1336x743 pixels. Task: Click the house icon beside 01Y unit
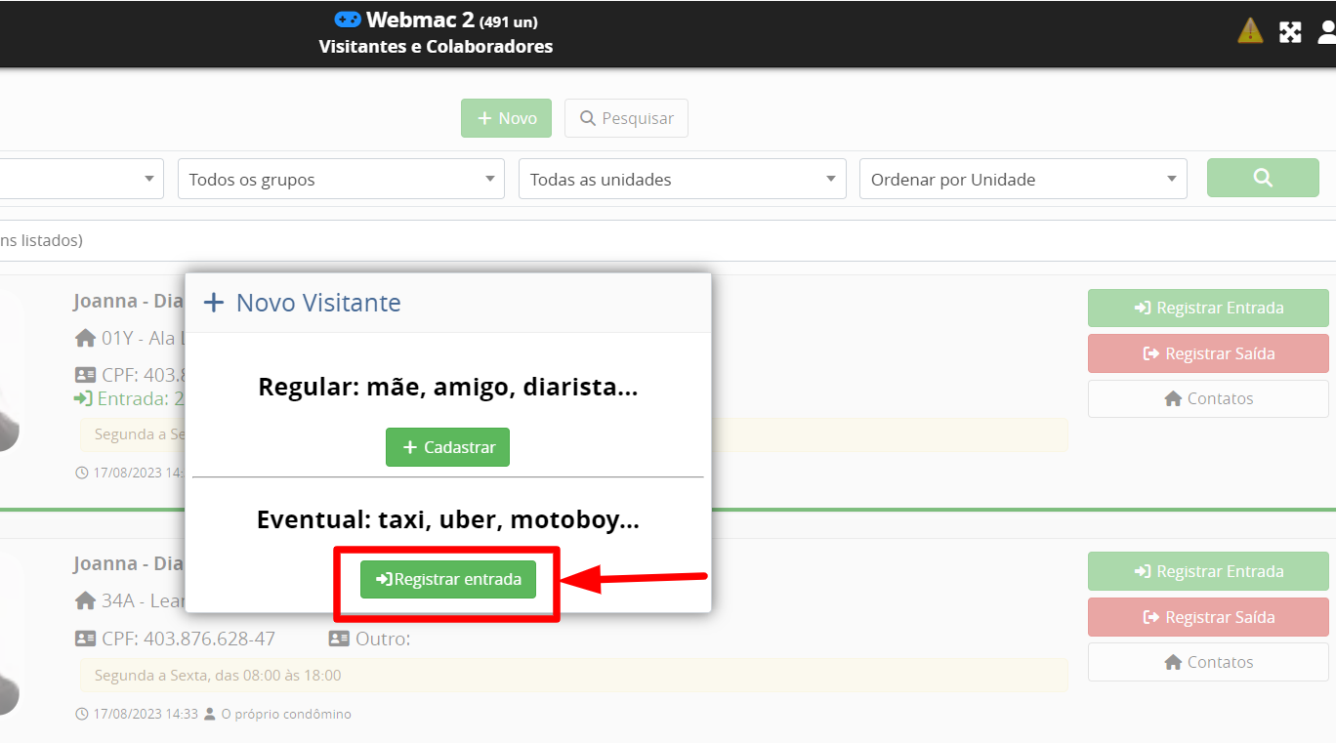[85, 339]
